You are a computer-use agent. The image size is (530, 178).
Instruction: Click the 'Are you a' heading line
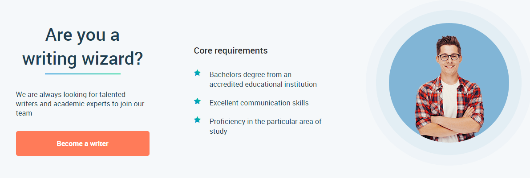(x=82, y=35)
